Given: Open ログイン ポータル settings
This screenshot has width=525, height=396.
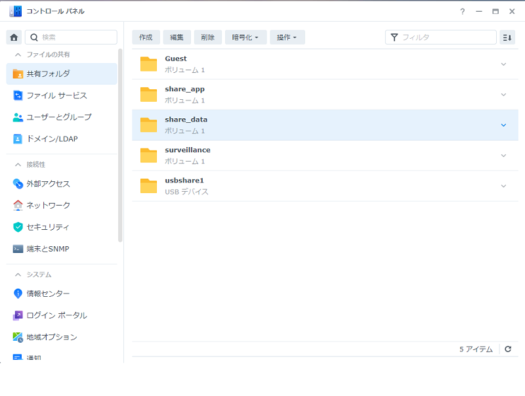Looking at the screenshot, I should point(62,315).
